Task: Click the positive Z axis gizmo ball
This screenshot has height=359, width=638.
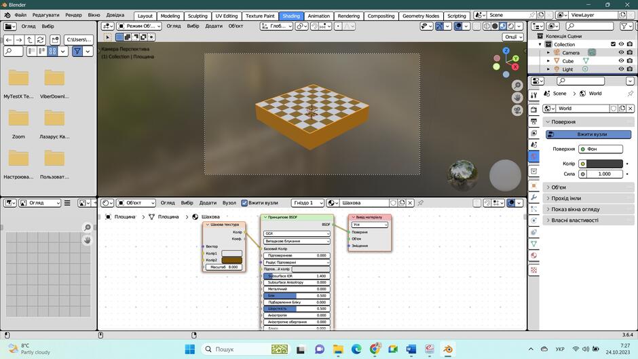Action: coord(506,51)
